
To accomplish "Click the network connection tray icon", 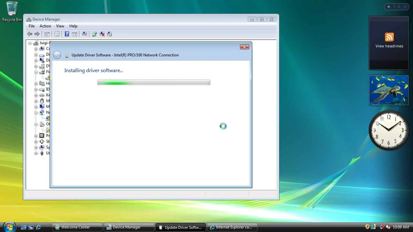I will (382, 227).
